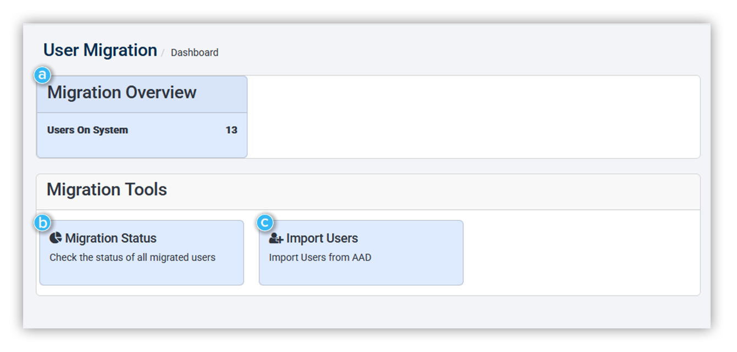737x352 pixels.
Task: Open the Migration Status tool card
Action: click(142, 253)
